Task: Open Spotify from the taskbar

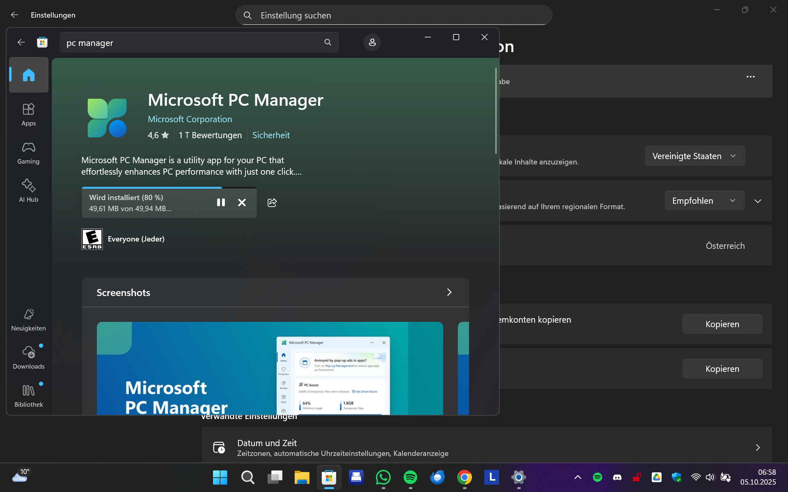Action: (410, 477)
